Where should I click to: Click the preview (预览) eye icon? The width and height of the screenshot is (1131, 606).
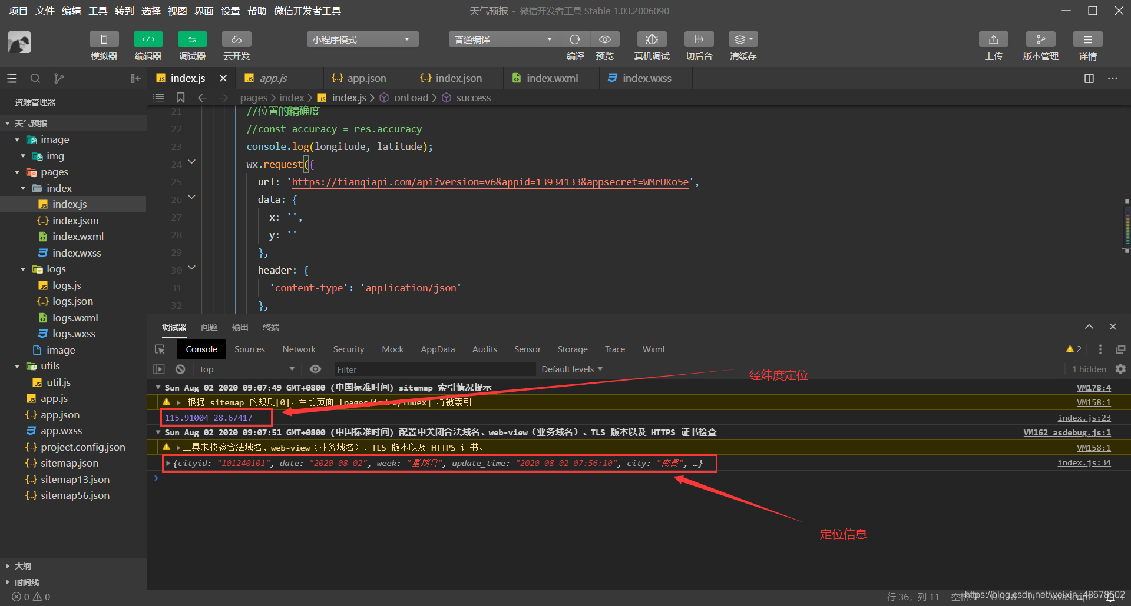[x=604, y=39]
